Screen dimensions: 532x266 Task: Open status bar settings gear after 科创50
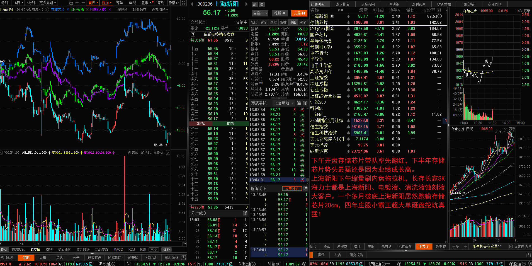pos(304,264)
